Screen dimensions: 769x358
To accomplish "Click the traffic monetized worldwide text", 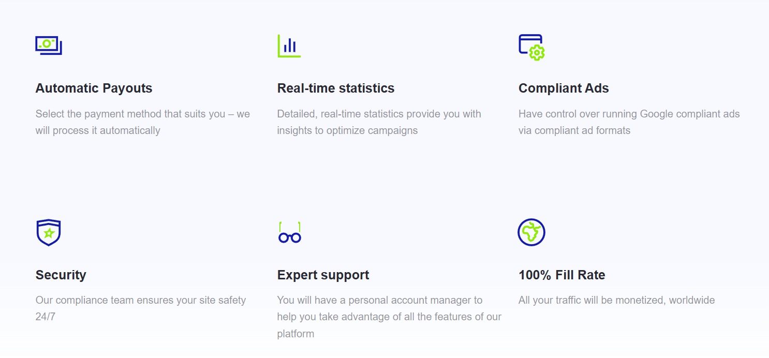I will pos(616,300).
